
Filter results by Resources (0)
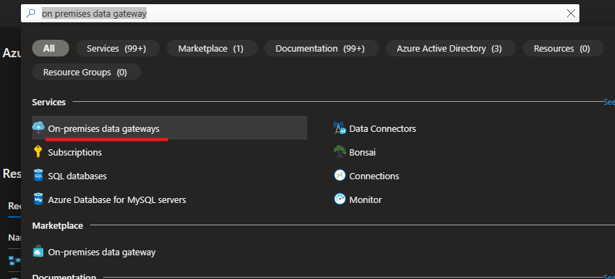[563, 48]
